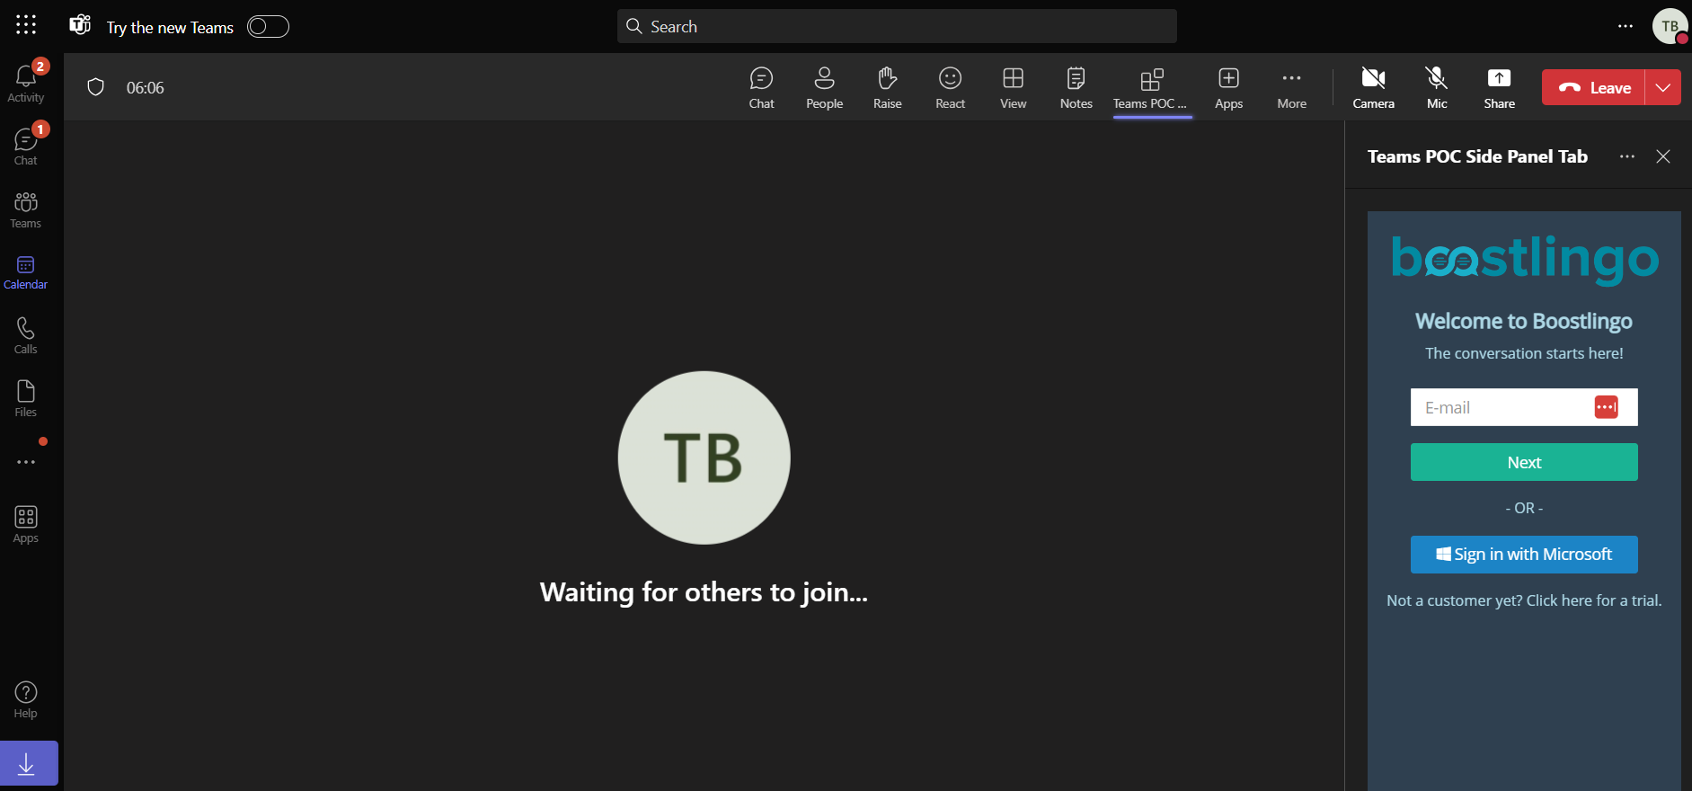This screenshot has height=791, width=1692.
Task: Open meeting Notes
Action: (x=1076, y=88)
